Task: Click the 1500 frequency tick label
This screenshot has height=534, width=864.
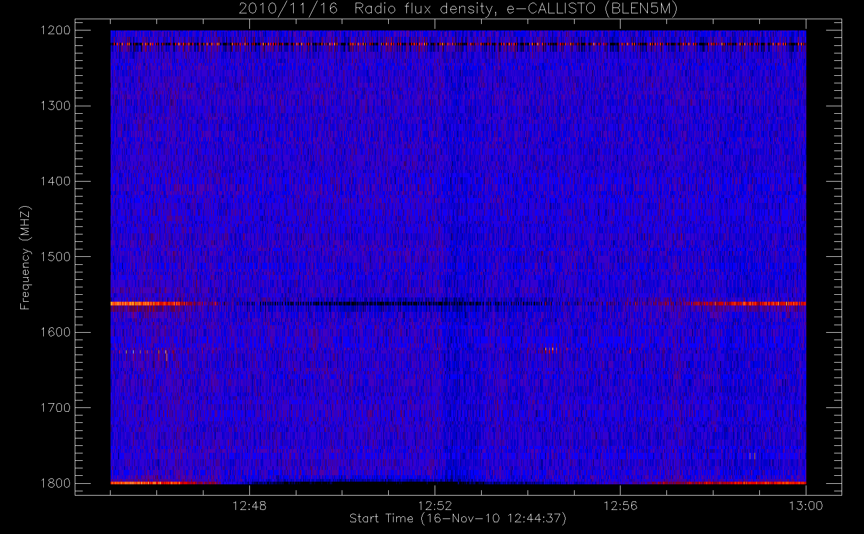Action: [56, 256]
